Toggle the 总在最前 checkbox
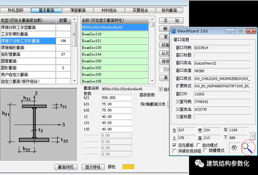This screenshot has width=258, height=175. (x=175, y=145)
